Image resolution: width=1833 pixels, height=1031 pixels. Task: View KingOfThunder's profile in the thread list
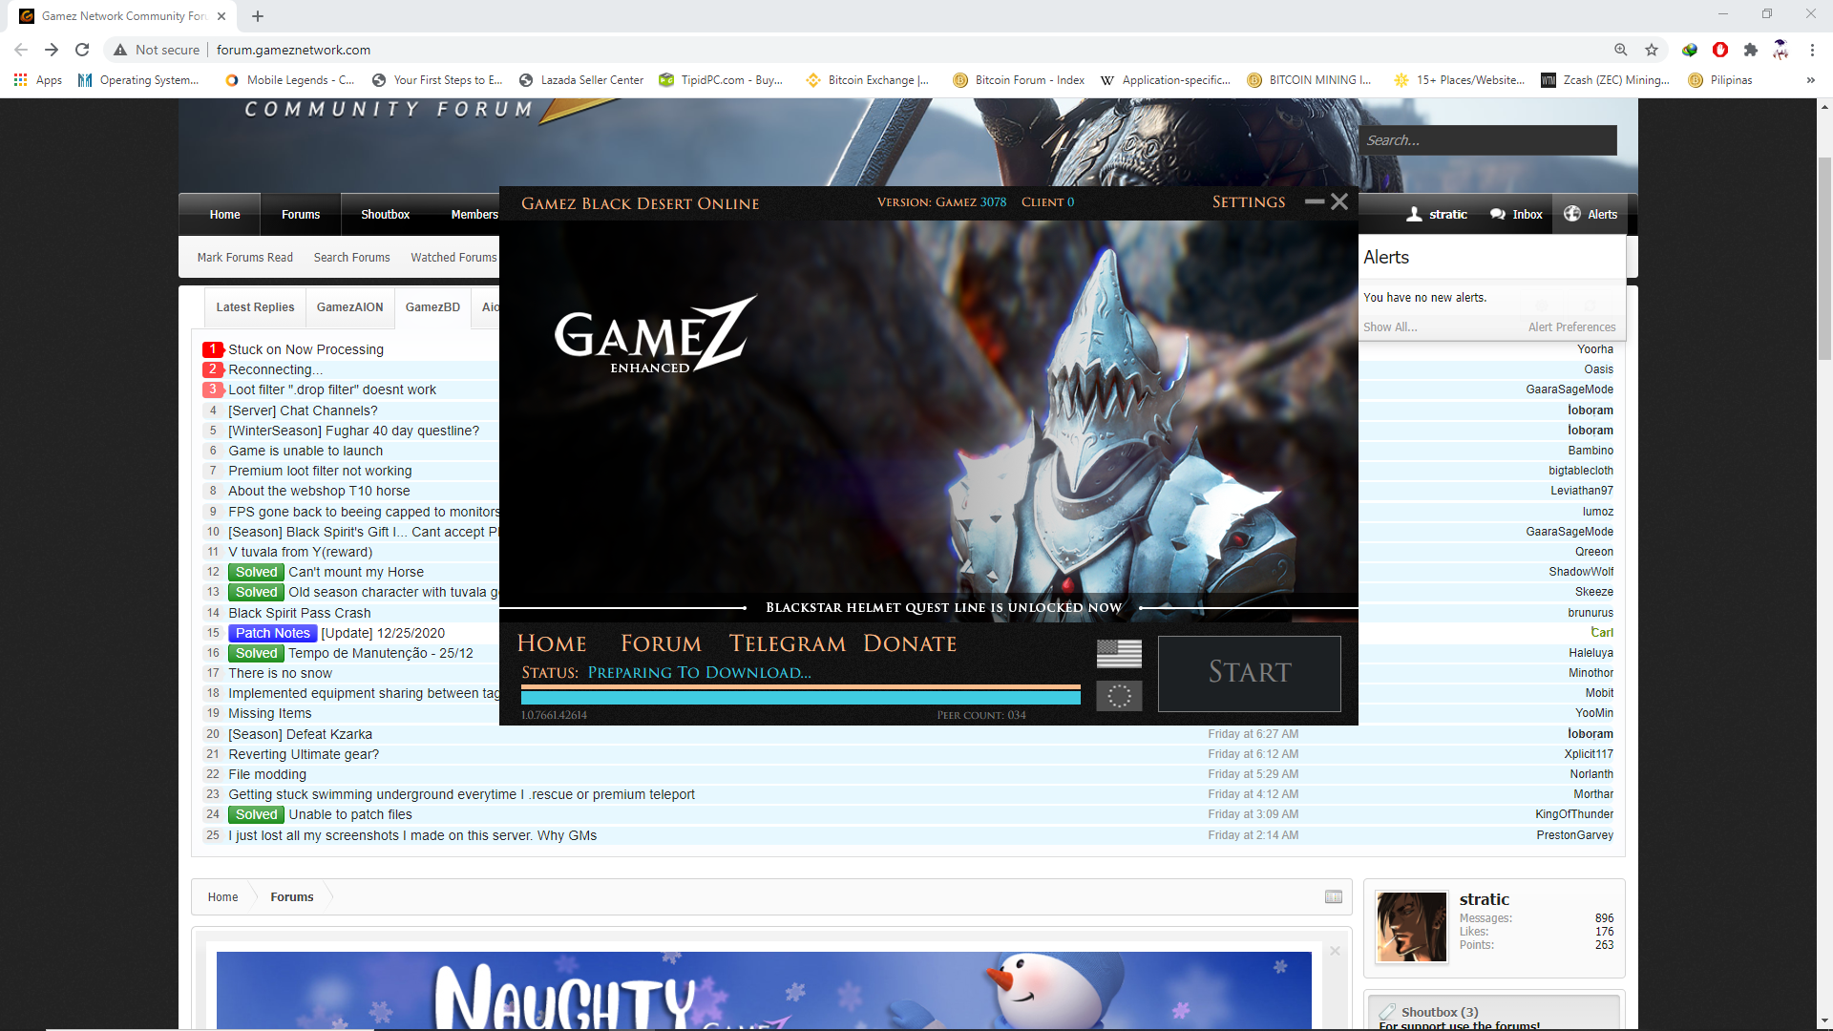(1574, 814)
